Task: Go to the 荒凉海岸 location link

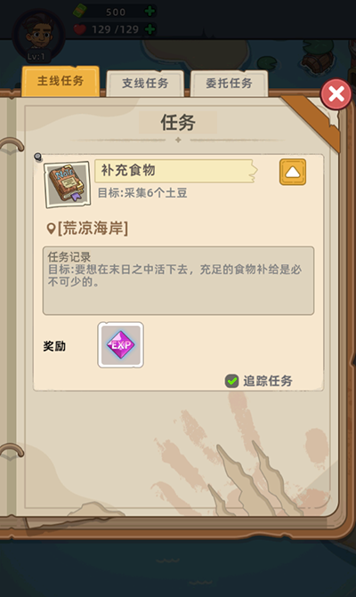Action: [x=93, y=229]
